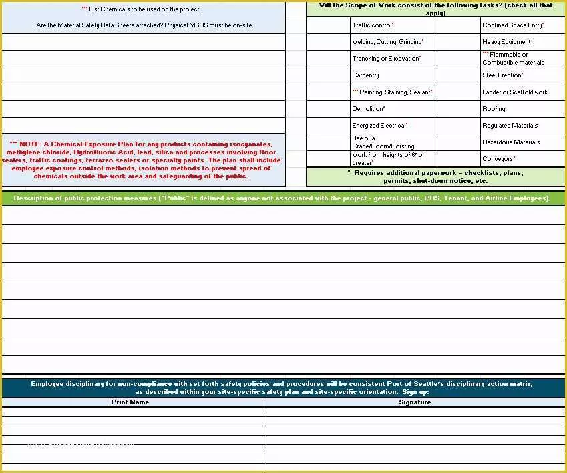Check the box beside Use of a Crane/Boom/Hoisting
Viewport: 567px width, 473px height.
tap(329, 142)
